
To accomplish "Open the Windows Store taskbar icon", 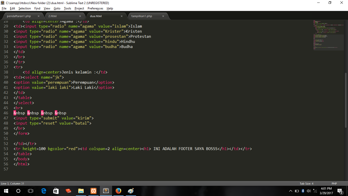I will click(56, 191).
